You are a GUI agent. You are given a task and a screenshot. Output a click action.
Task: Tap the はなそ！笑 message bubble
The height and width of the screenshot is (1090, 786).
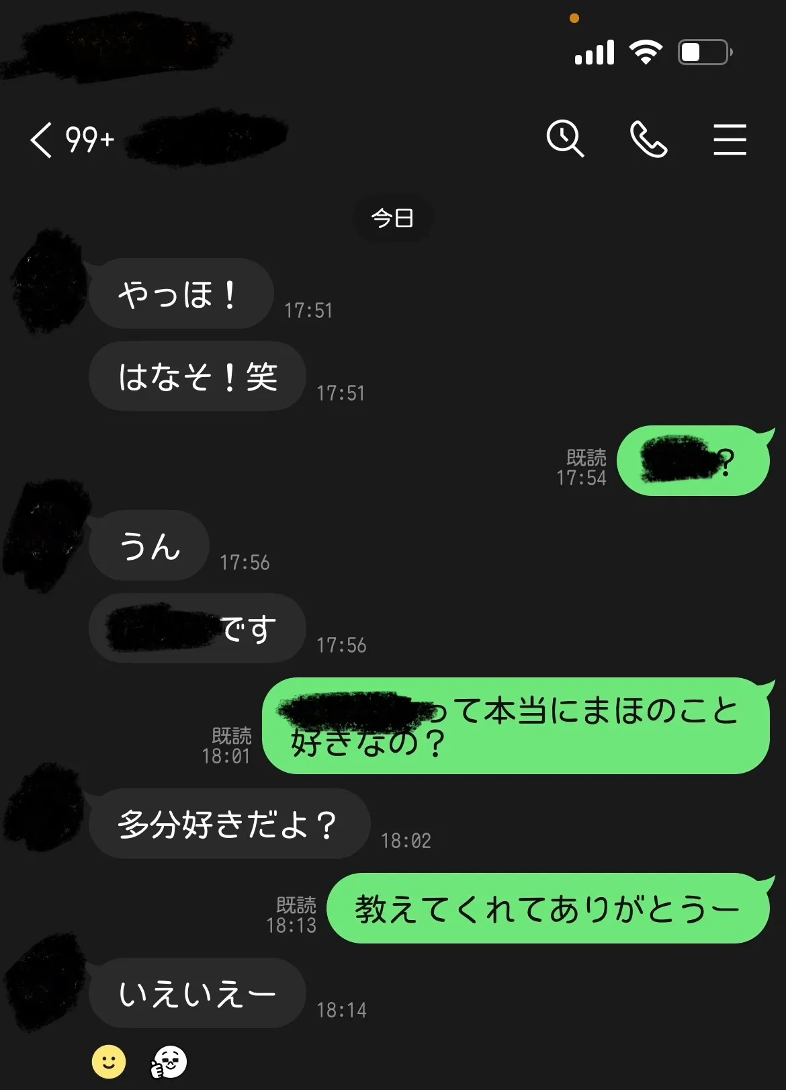[198, 376]
